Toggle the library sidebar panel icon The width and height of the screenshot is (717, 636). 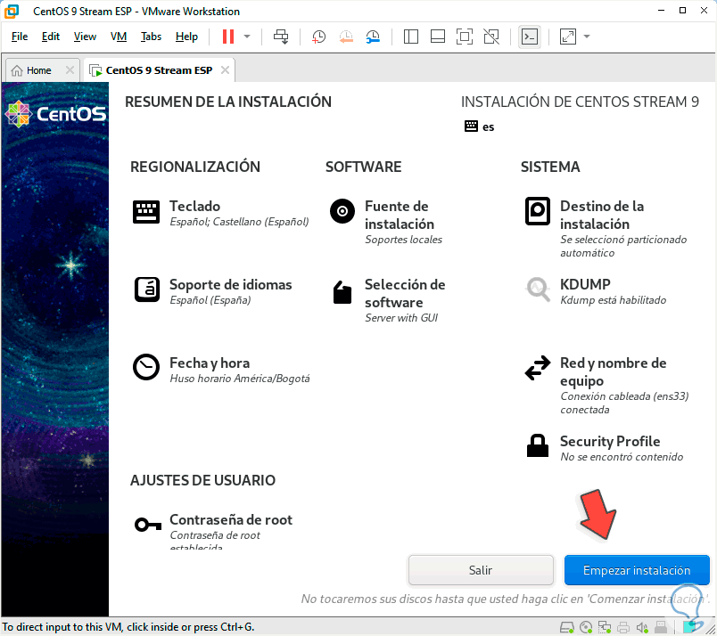pos(410,37)
